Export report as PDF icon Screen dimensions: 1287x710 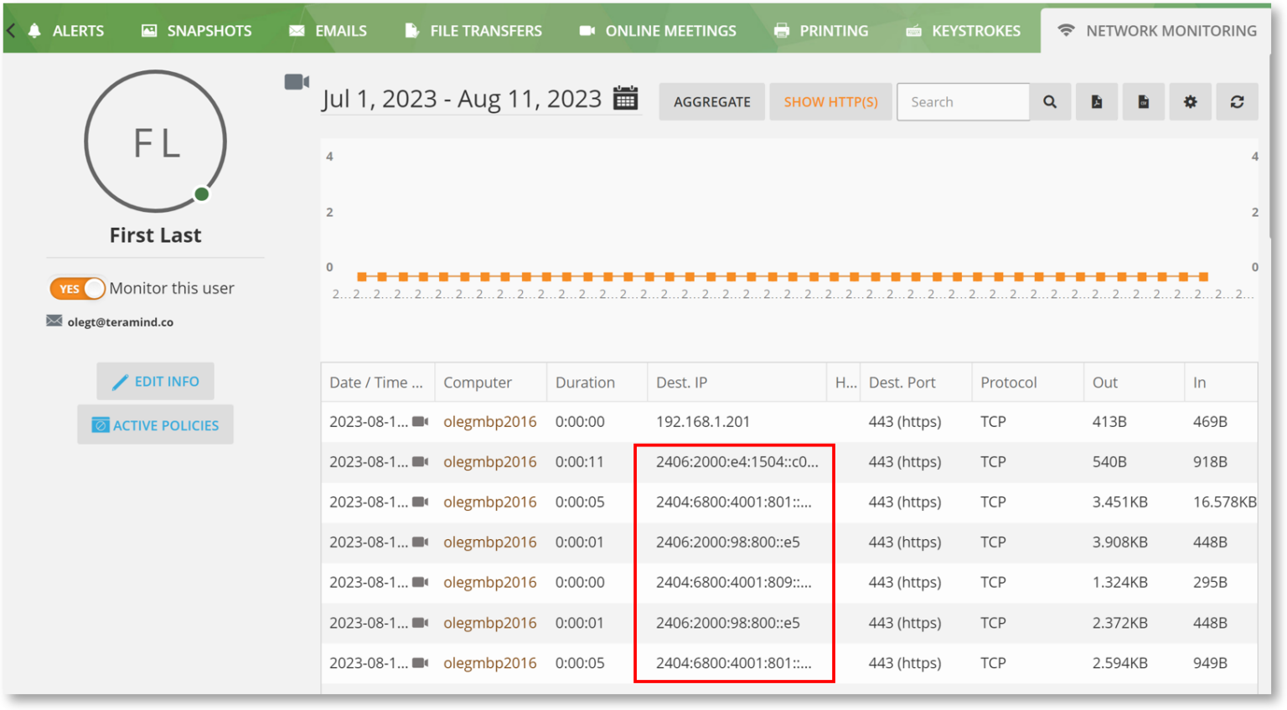tap(1097, 102)
